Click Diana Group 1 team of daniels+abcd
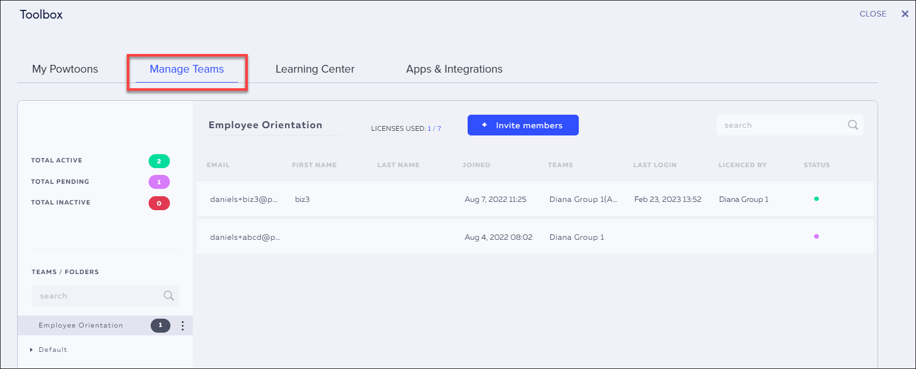This screenshot has width=916, height=369. click(x=577, y=237)
